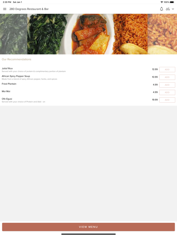Add Fried Plantain to order
Image resolution: width=177 pixels, height=236 pixels.
point(167,85)
